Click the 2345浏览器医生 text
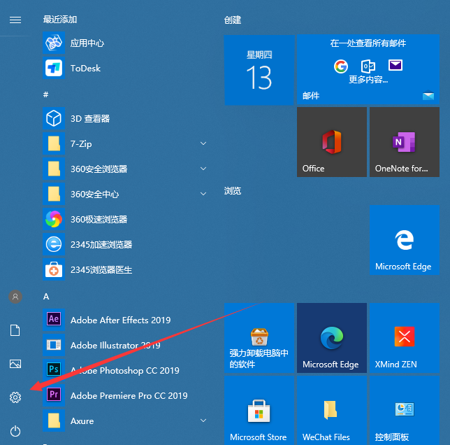 point(101,270)
